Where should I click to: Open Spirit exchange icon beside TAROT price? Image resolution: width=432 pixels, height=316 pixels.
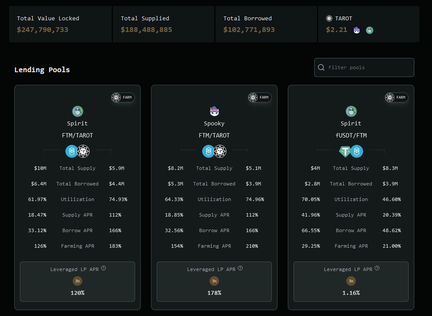[370, 30]
